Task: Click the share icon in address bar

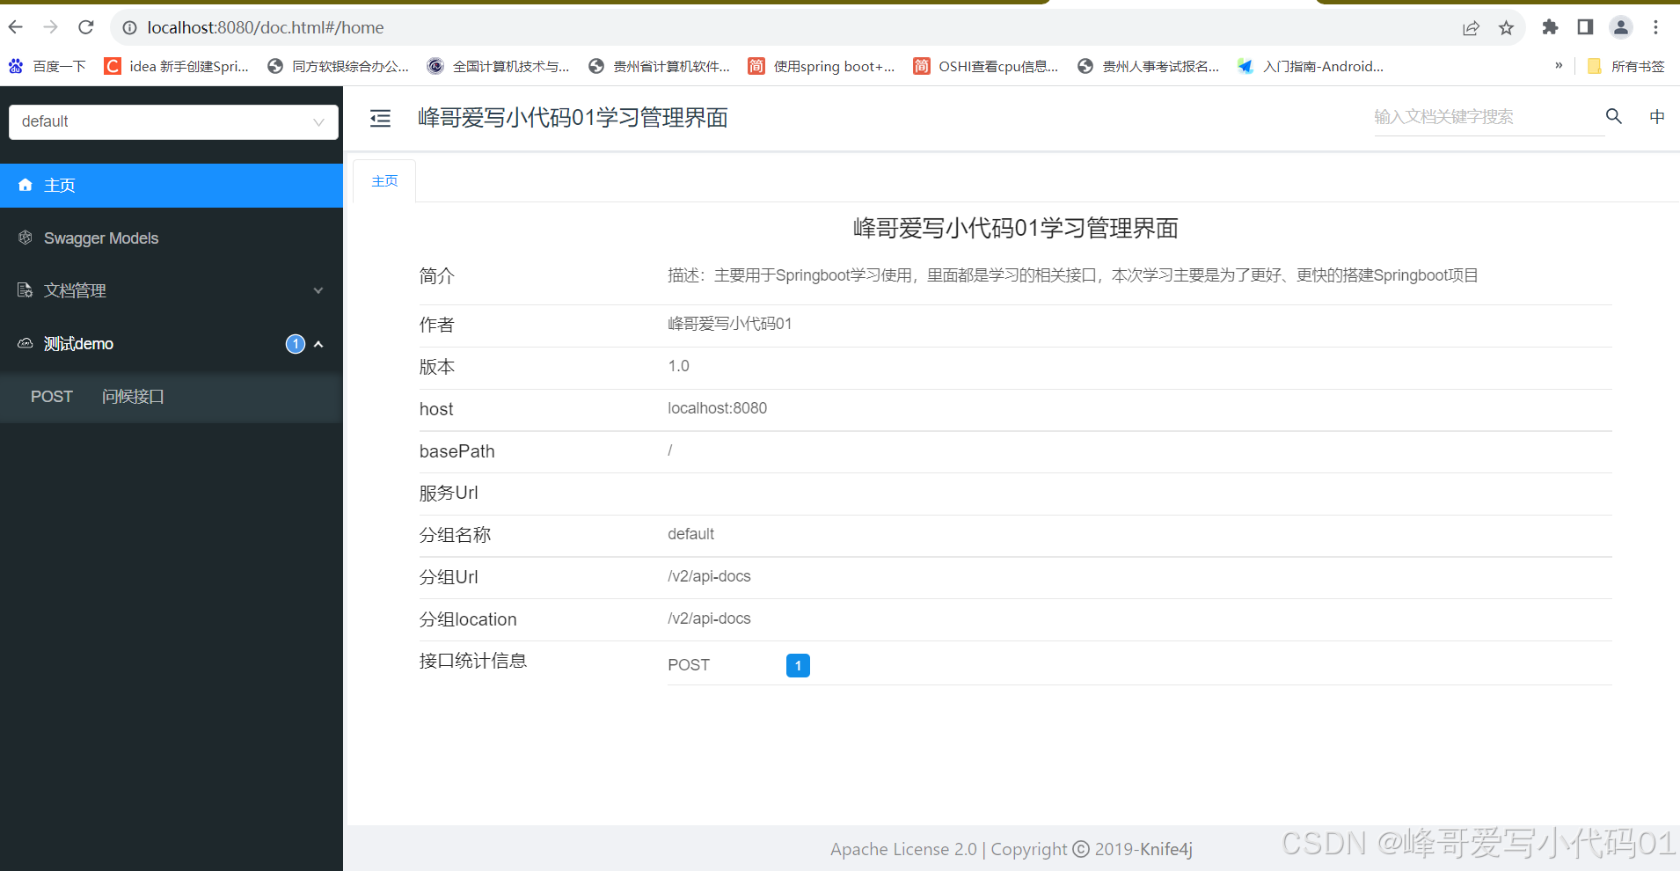Action: 1471,27
